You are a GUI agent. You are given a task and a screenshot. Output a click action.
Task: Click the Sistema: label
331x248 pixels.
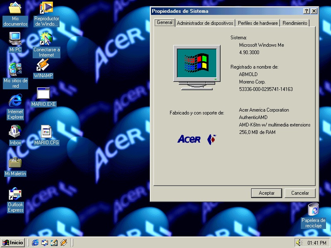(239, 38)
